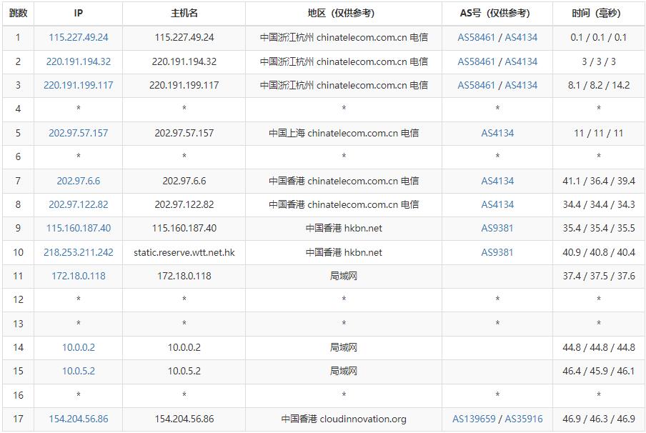The height and width of the screenshot is (433, 646).
Task: Click hop 14 region 局域网
Action: (x=344, y=347)
